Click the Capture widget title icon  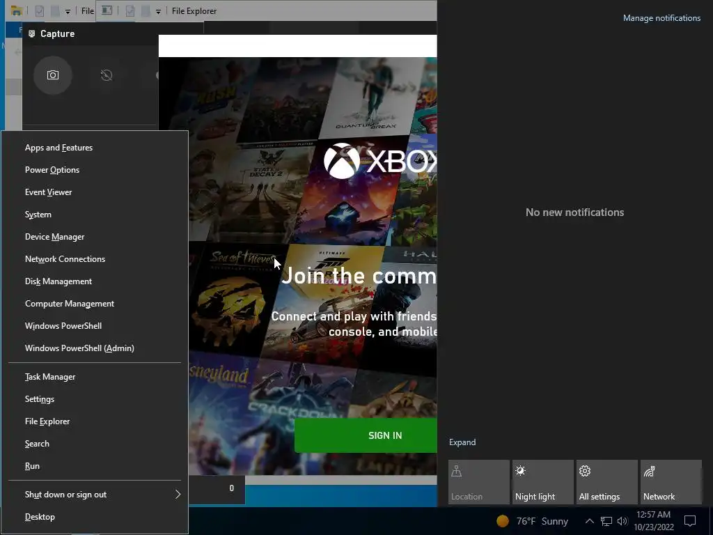31,33
